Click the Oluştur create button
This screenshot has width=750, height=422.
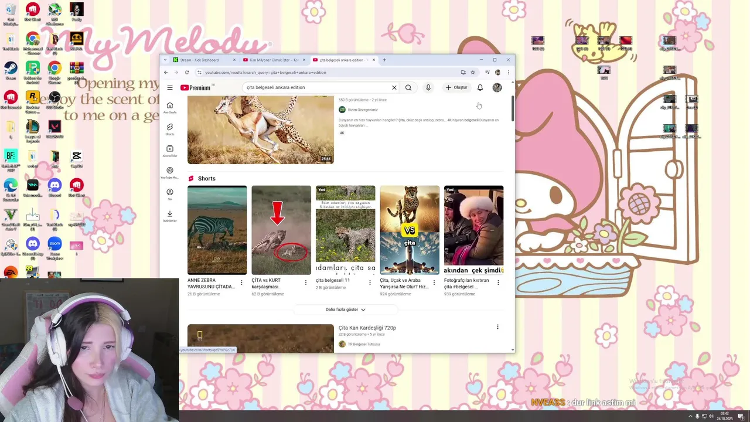456,87
